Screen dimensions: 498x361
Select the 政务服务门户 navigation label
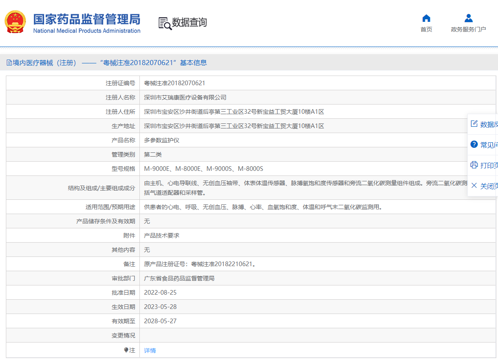click(469, 29)
